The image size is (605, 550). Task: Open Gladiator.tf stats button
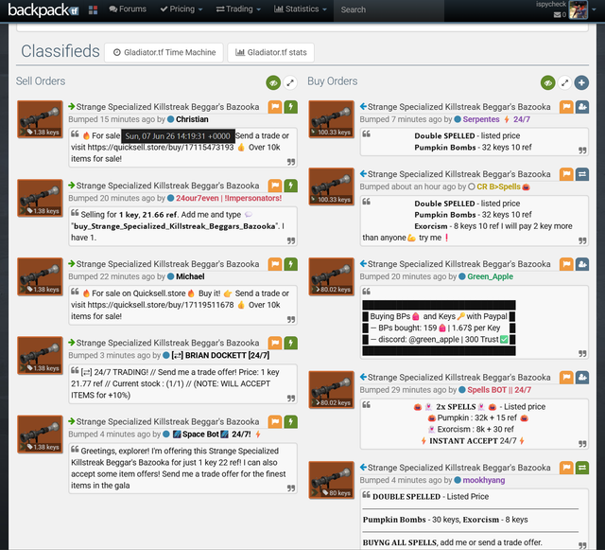[271, 52]
